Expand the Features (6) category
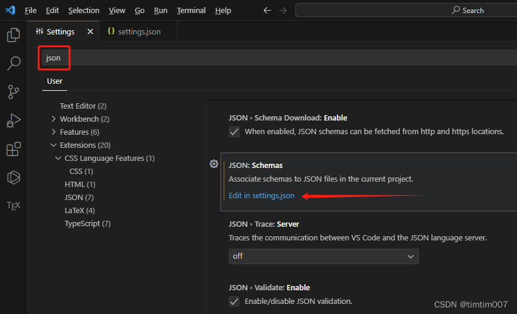This screenshot has height=314, width=517. (x=53, y=132)
